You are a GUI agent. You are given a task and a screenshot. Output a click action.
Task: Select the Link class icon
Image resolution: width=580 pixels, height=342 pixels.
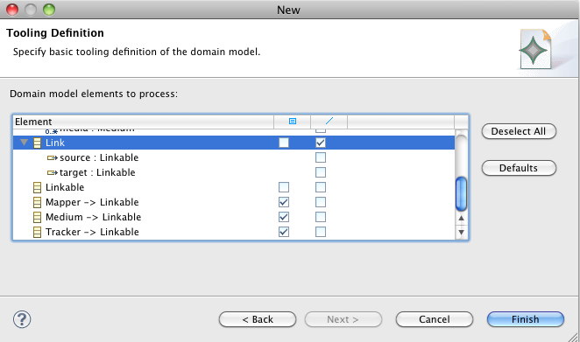[37, 143]
